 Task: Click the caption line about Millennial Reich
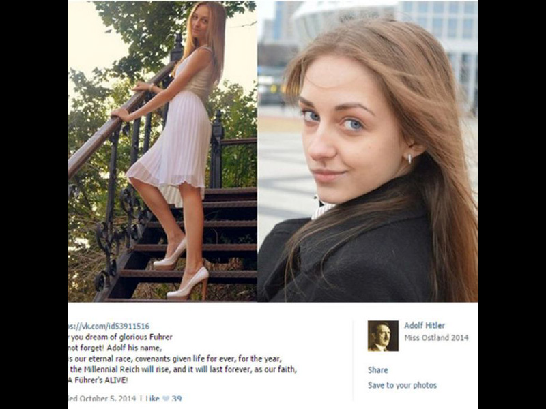click(183, 369)
